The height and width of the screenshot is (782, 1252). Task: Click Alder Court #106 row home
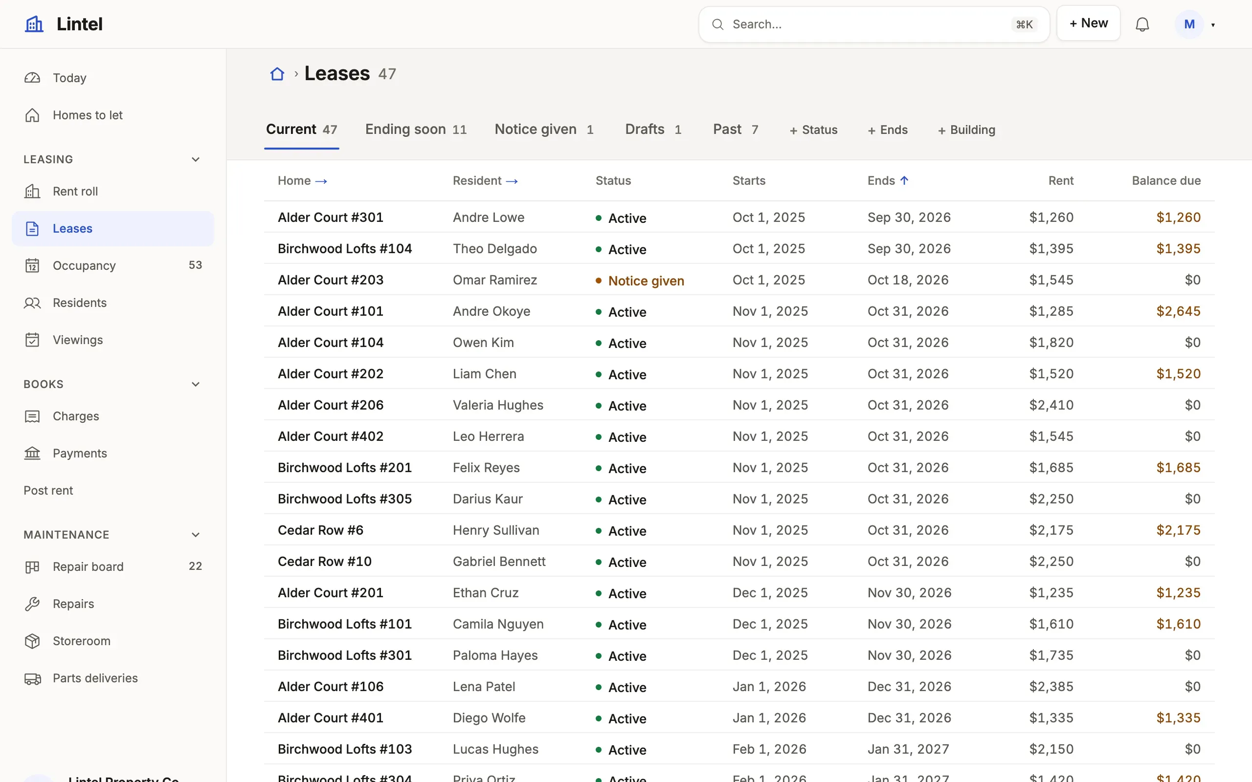pyautogui.click(x=331, y=686)
